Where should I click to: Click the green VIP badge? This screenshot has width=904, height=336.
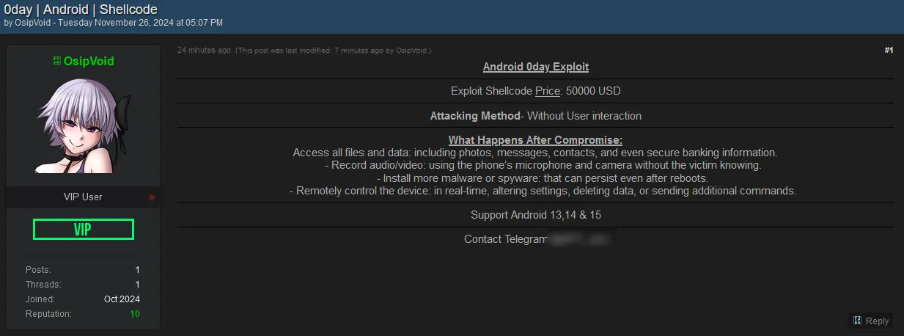click(x=83, y=229)
